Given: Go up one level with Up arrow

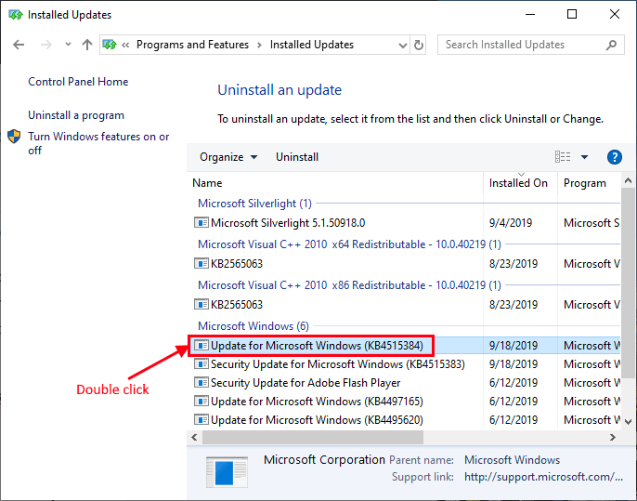Looking at the screenshot, I should pos(87,45).
